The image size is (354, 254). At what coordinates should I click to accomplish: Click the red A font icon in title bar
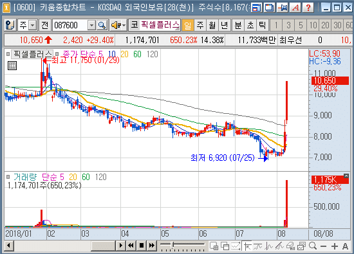point(295,8)
